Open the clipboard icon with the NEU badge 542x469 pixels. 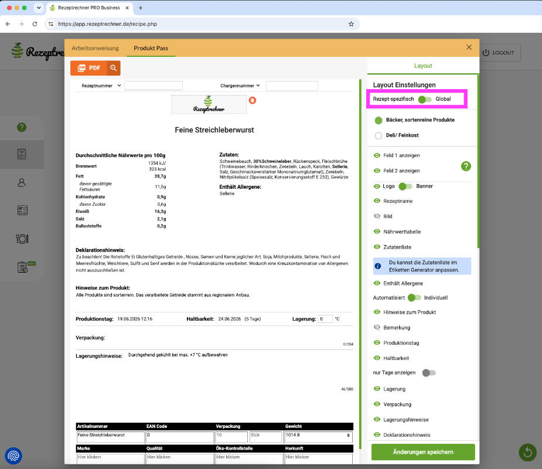coord(23,267)
